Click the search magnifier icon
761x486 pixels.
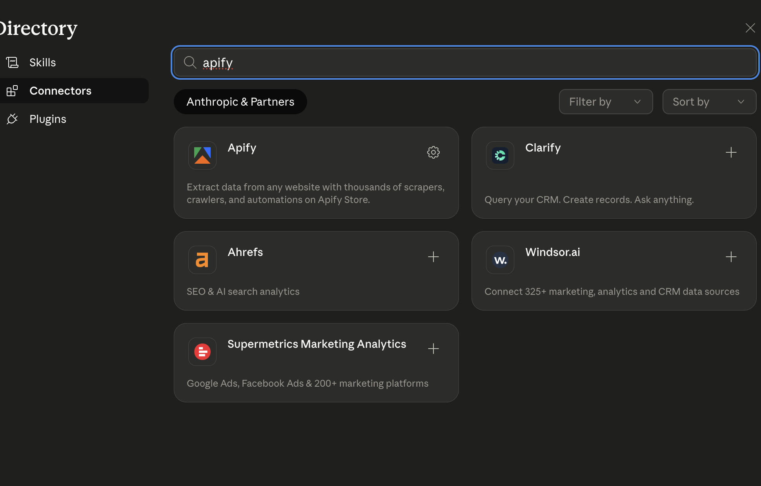190,62
